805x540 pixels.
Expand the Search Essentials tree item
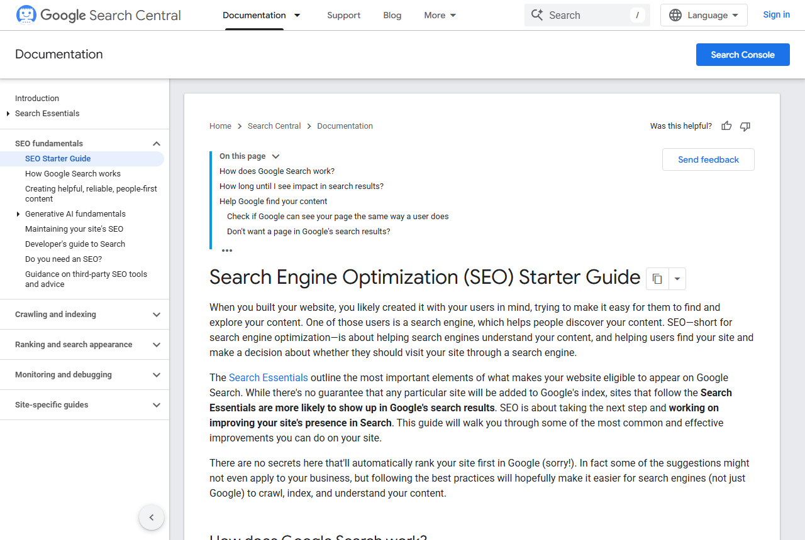tap(8, 114)
